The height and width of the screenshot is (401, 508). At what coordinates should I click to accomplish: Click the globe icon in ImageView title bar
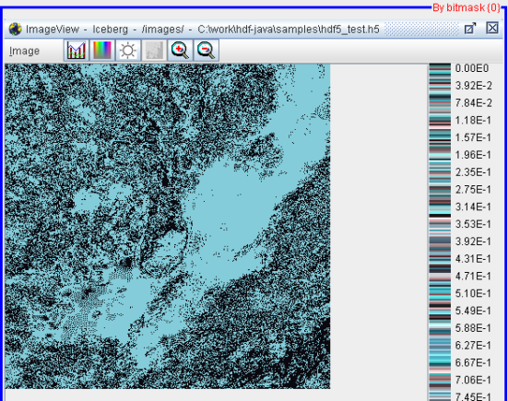click(x=16, y=29)
